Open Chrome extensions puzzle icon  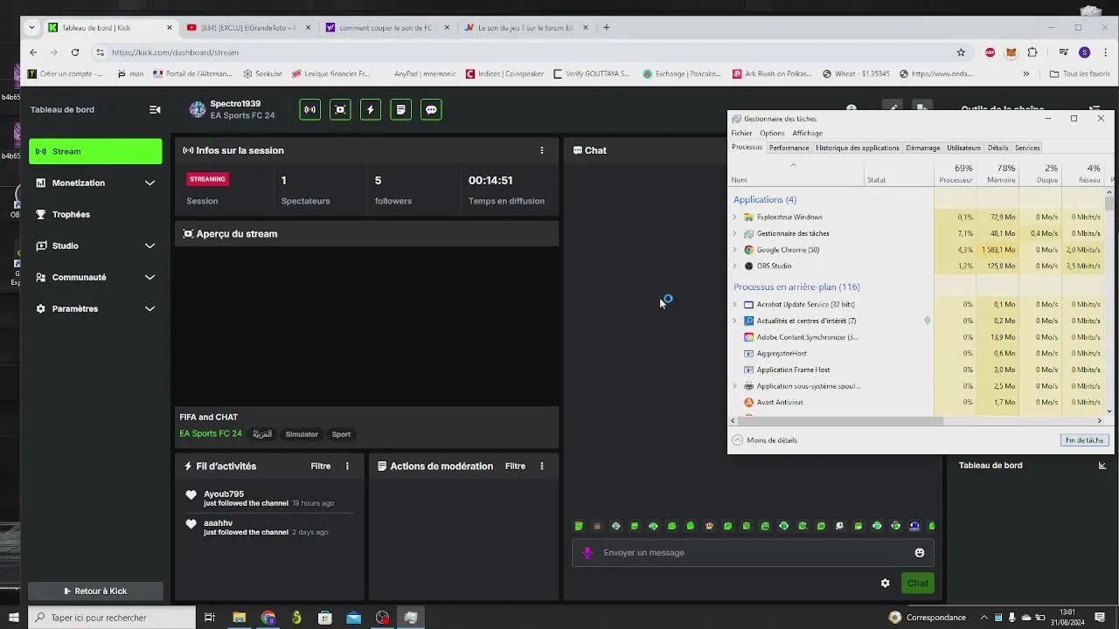tap(1032, 52)
